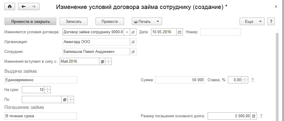Click the Записать button
284x121 pixels.
click(x=74, y=21)
